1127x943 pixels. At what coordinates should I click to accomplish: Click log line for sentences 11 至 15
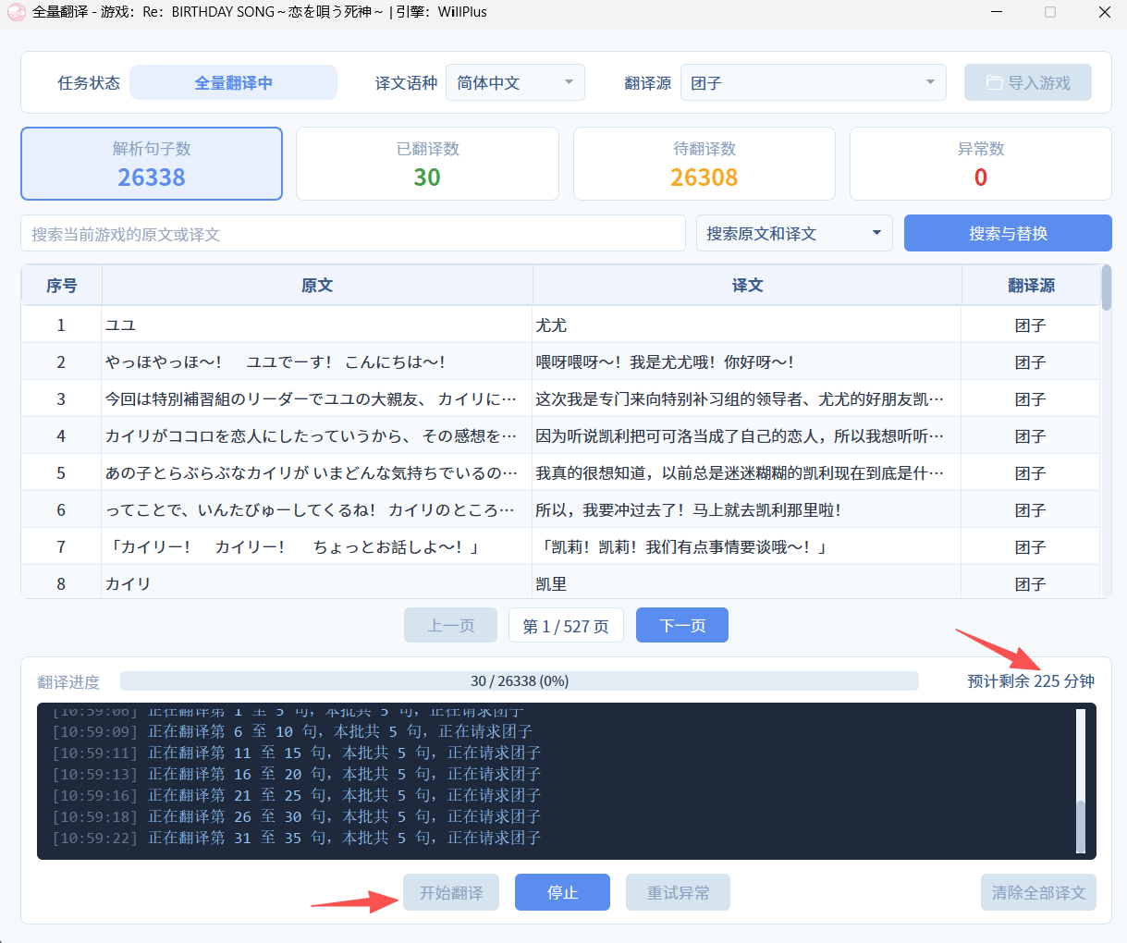(296, 753)
